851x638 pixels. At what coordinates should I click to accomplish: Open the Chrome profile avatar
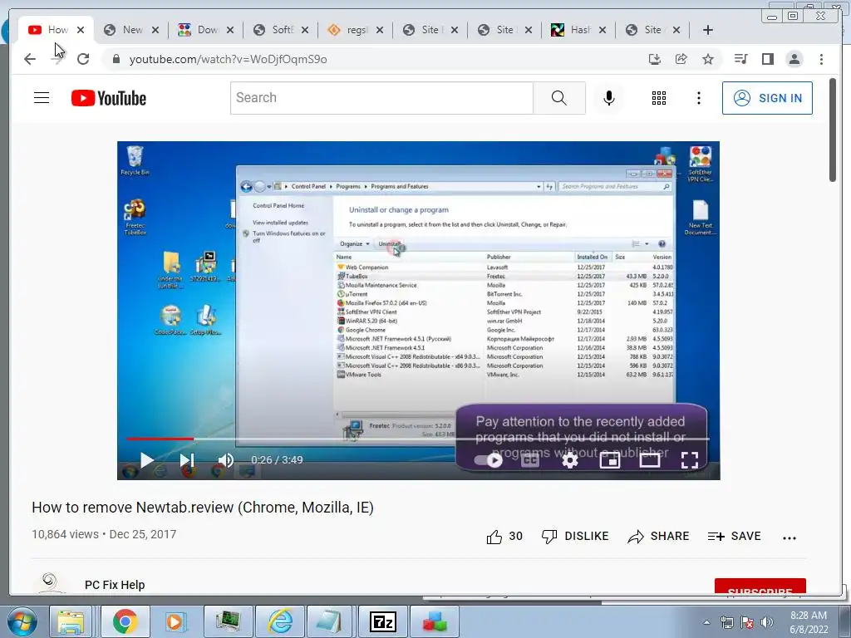794,59
